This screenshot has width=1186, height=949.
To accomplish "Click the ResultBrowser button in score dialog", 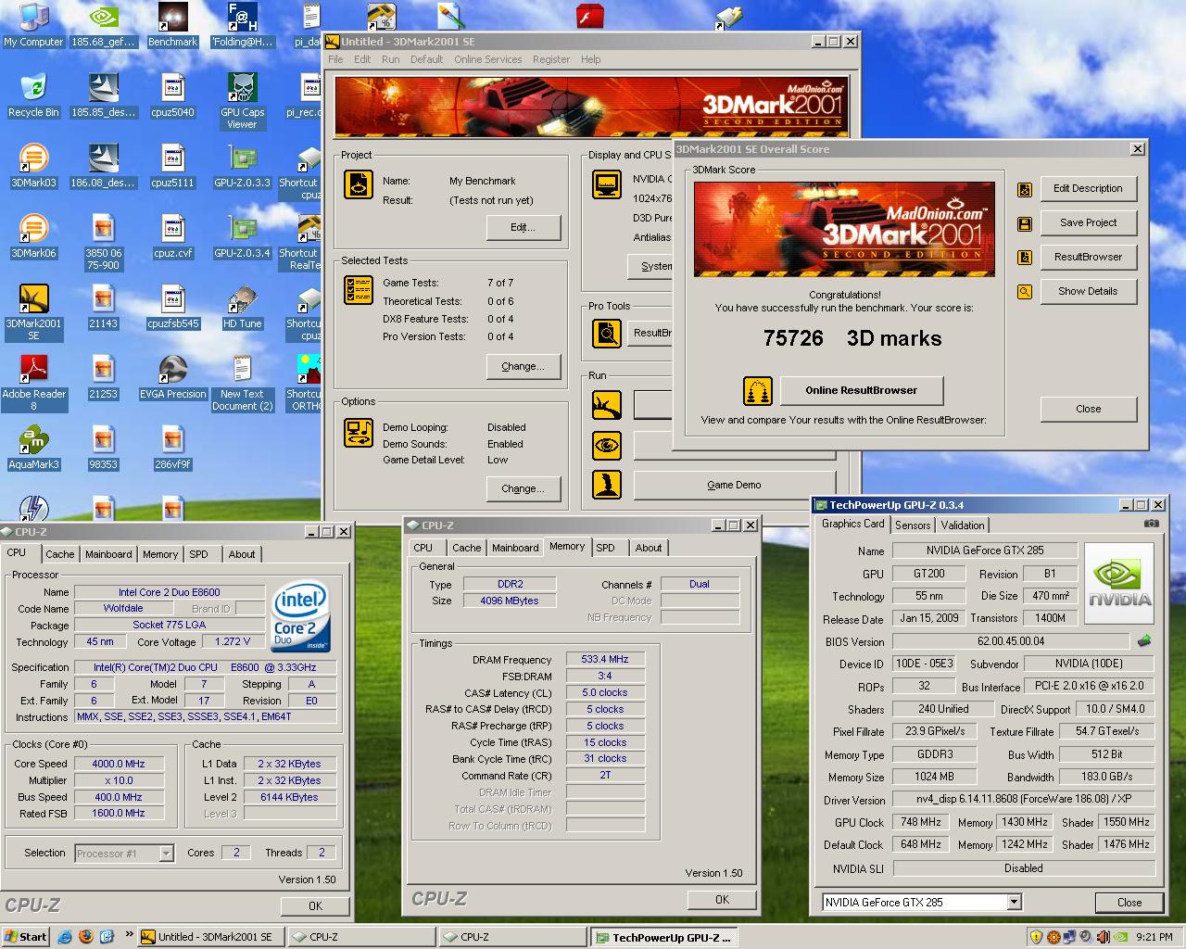I will click(x=1088, y=257).
